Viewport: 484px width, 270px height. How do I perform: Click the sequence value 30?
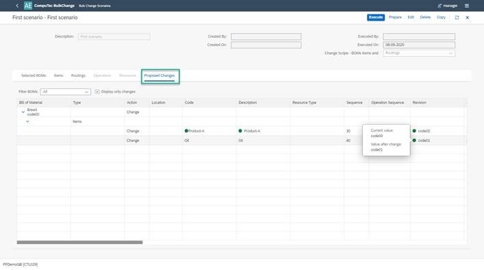[348, 131]
